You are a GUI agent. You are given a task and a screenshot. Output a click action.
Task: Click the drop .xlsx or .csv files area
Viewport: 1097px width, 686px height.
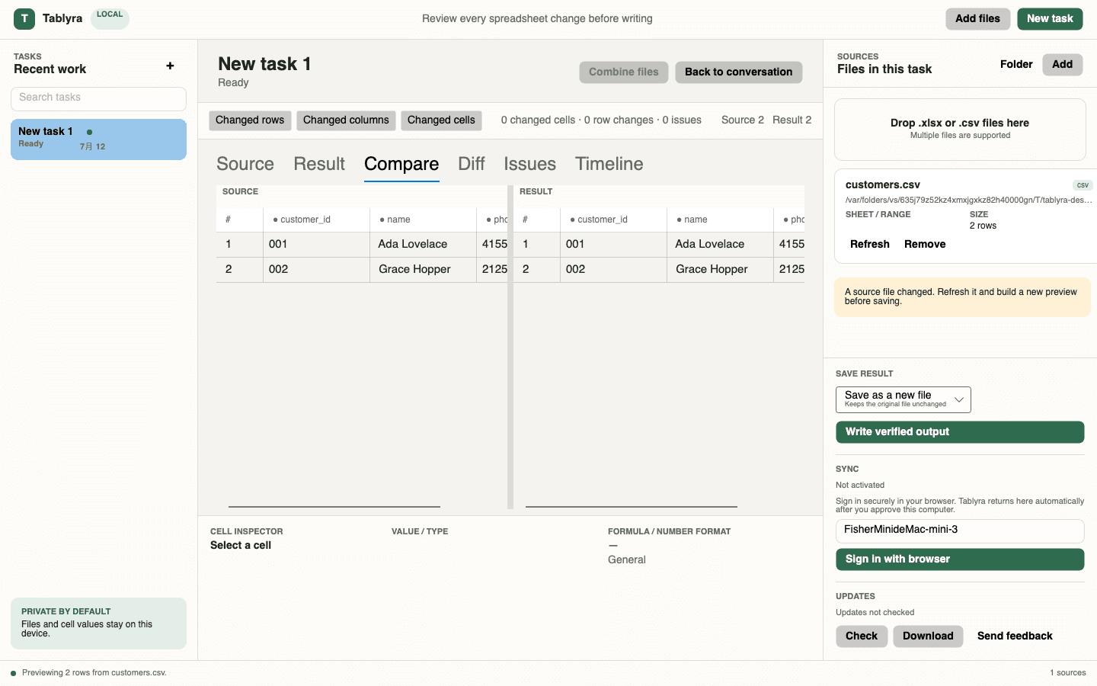click(960, 130)
